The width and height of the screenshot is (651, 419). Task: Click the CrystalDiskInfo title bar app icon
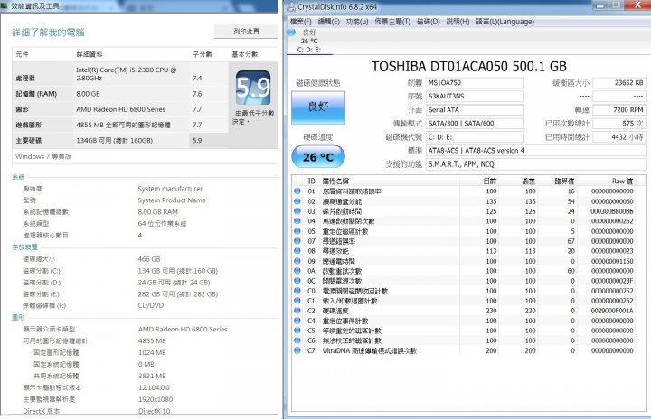point(291,6)
